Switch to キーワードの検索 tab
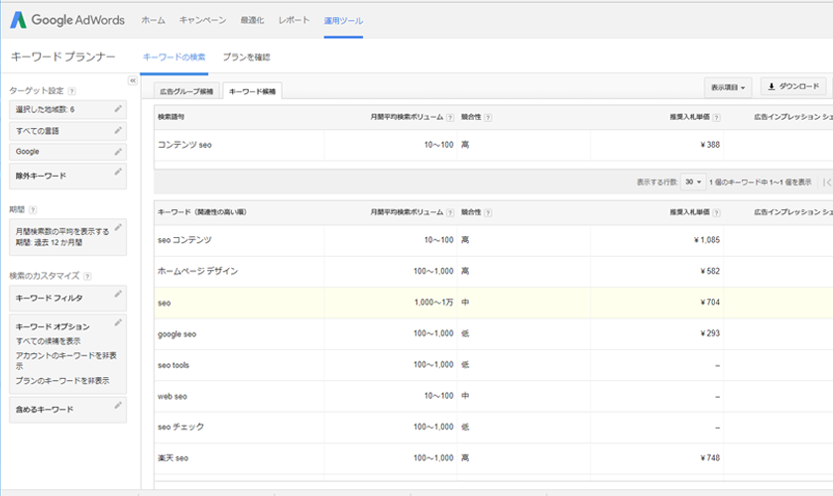The image size is (833, 496). (174, 57)
